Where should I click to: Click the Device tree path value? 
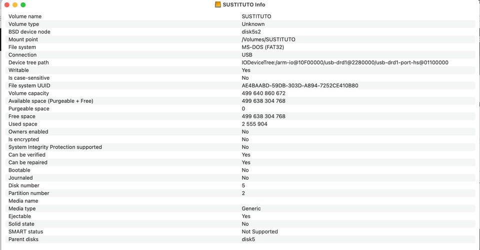[345, 62]
